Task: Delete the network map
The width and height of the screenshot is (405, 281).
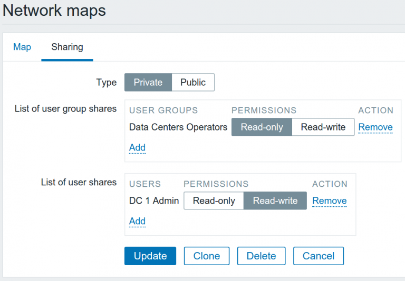Action: click(262, 256)
